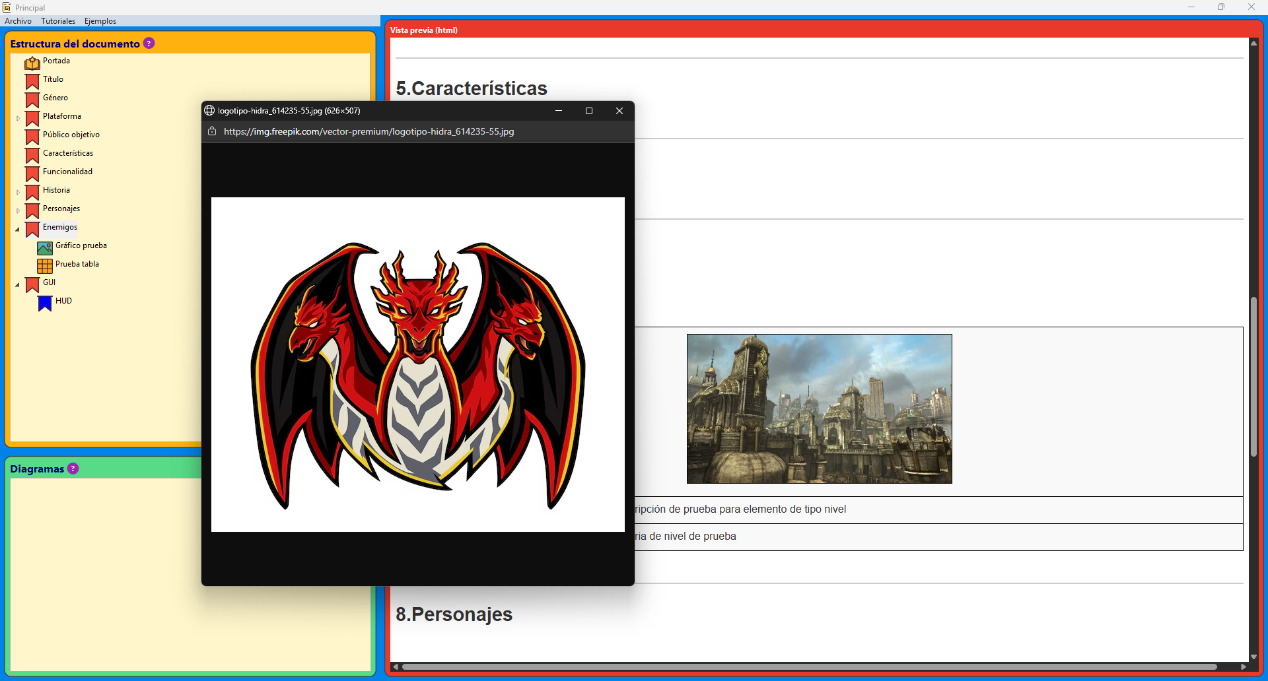
Task: Click the Género bookmark icon
Action: (x=32, y=100)
